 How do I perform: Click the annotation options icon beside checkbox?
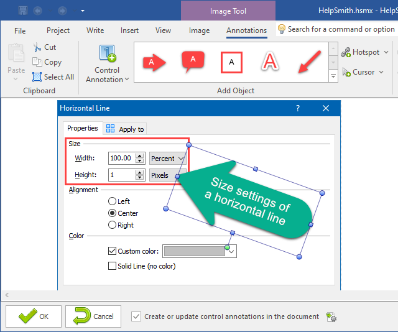coord(331,317)
